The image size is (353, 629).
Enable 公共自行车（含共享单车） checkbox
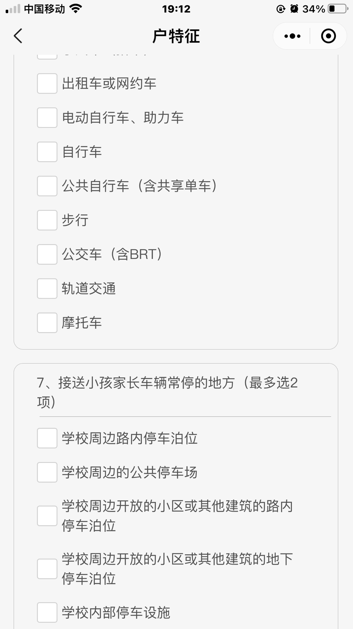tap(47, 186)
